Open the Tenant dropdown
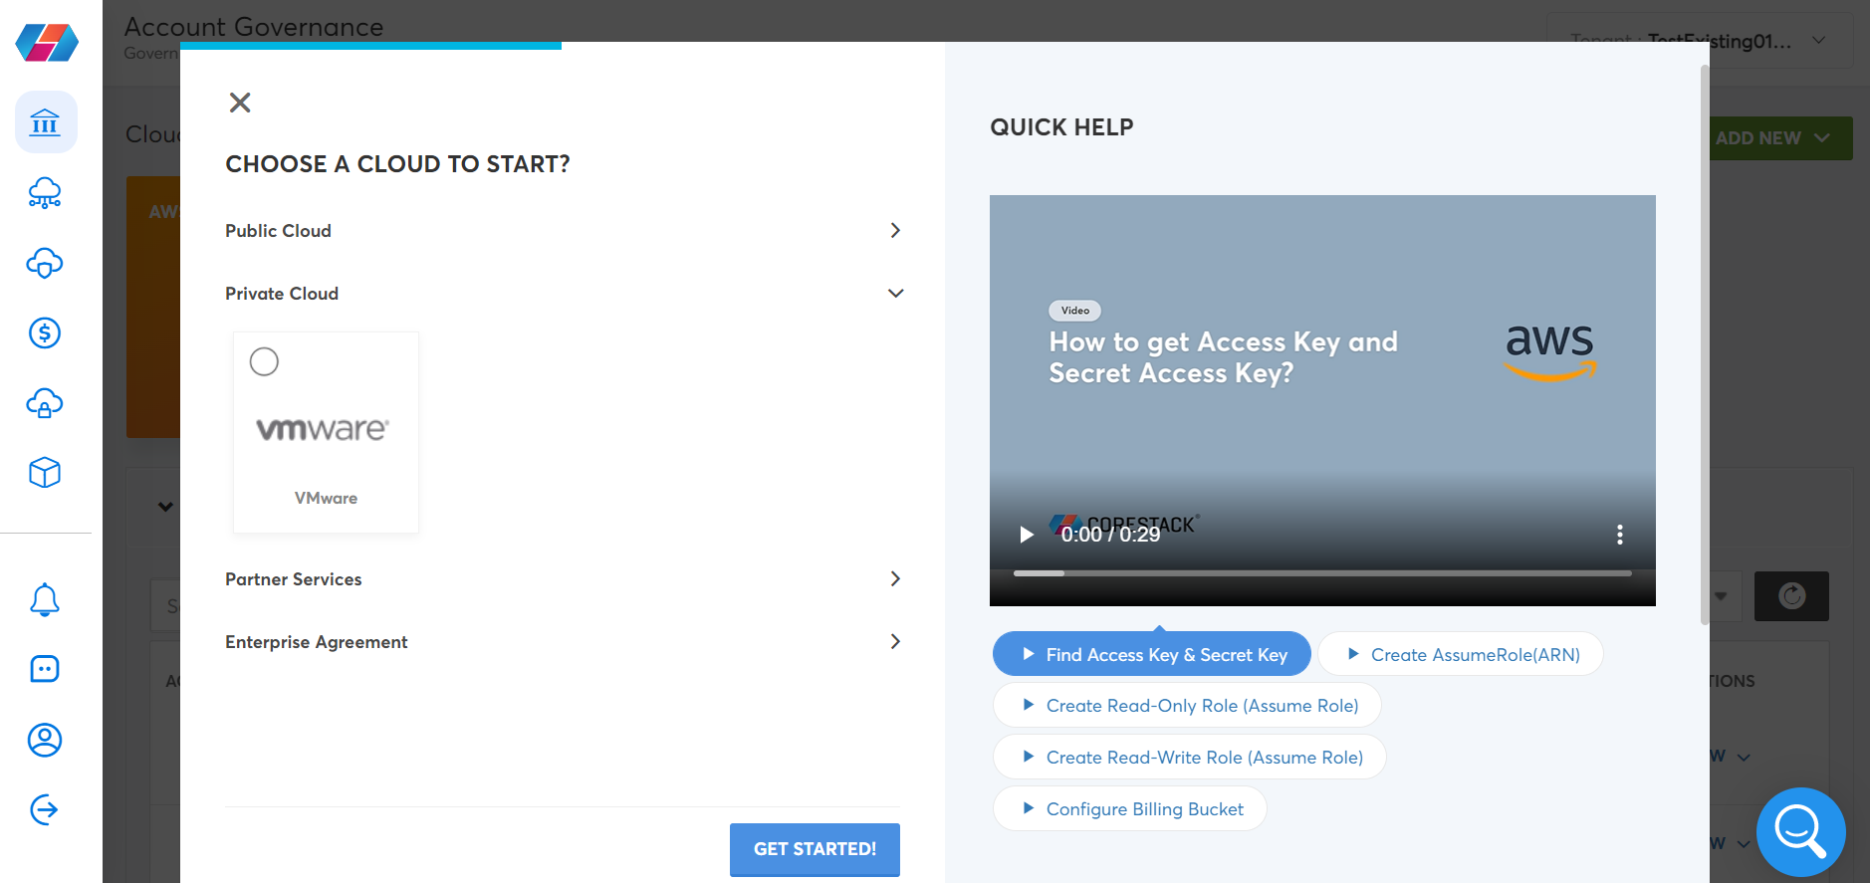This screenshot has height=883, width=1870. pos(1699,41)
